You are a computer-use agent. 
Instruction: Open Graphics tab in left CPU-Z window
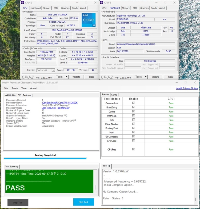pos(65,8)
